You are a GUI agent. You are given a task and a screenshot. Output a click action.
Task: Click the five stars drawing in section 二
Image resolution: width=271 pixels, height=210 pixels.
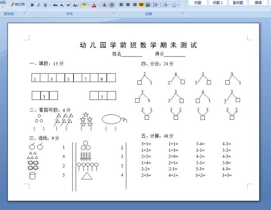(x=86, y=120)
